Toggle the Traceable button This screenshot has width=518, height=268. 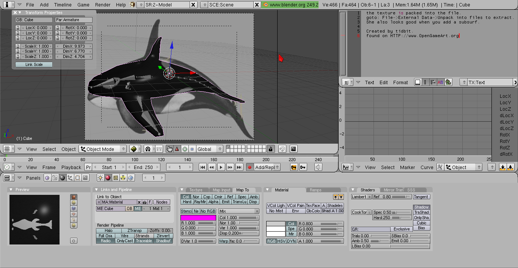[144, 241]
